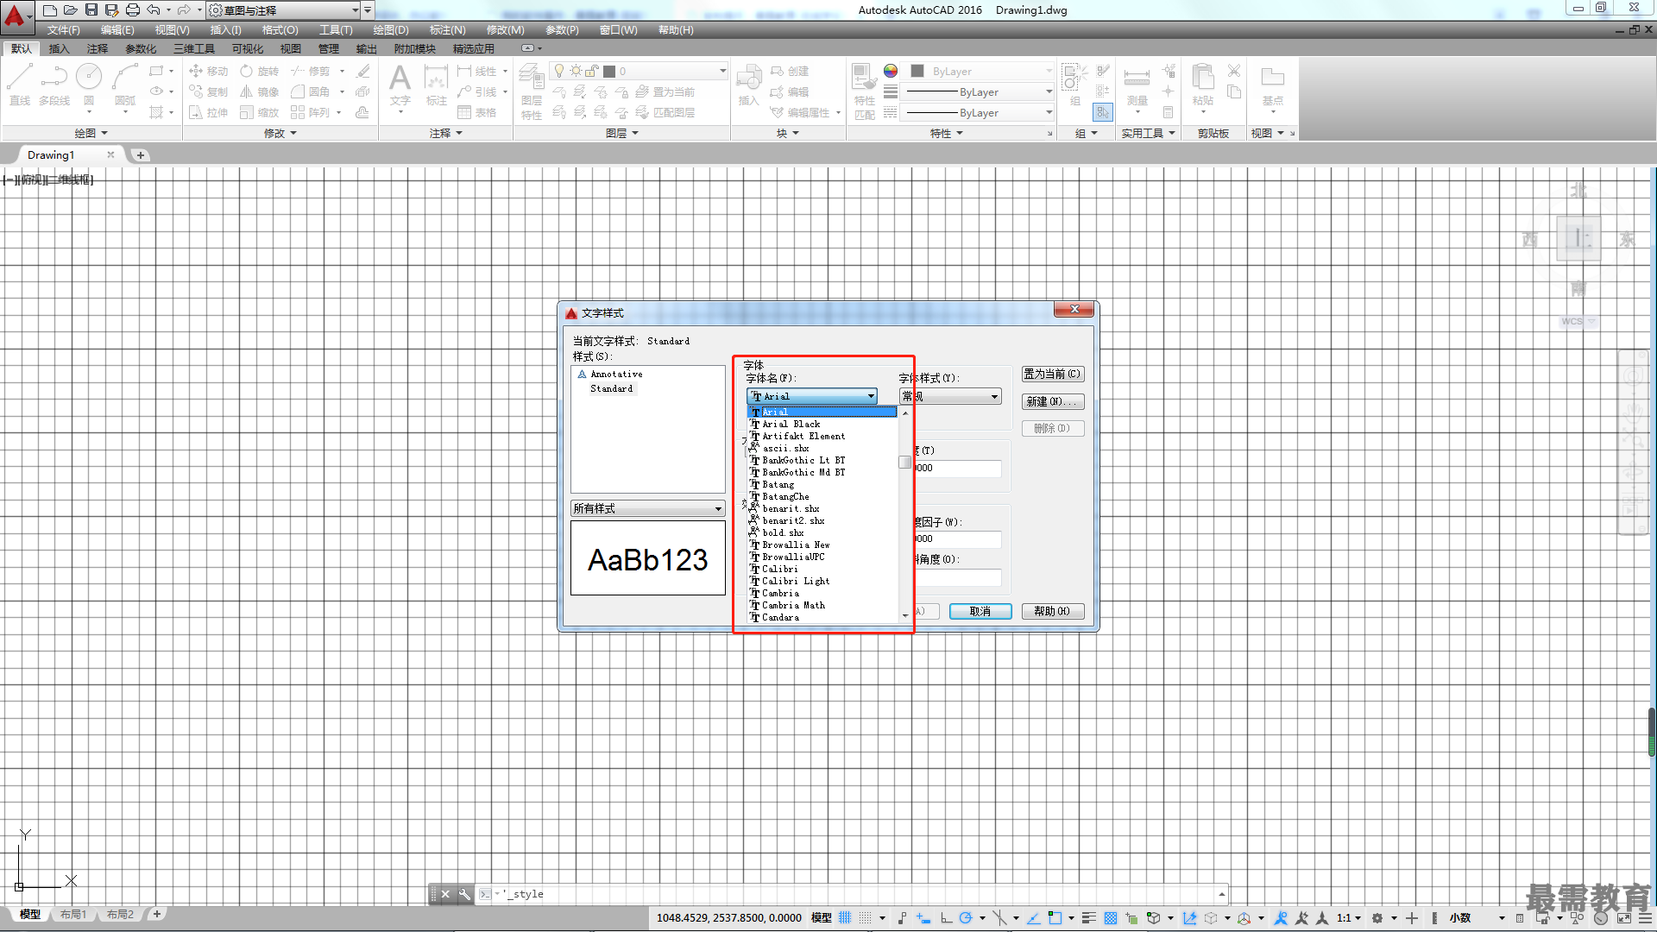Viewport: 1657px width, 932px height.
Task: Select the Polyline (多段线) tool
Action: tap(54, 85)
